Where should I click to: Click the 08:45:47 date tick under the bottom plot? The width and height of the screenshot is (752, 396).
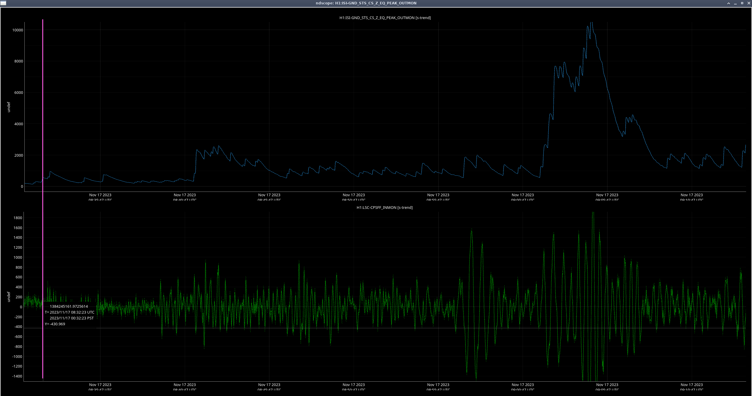coord(269,387)
